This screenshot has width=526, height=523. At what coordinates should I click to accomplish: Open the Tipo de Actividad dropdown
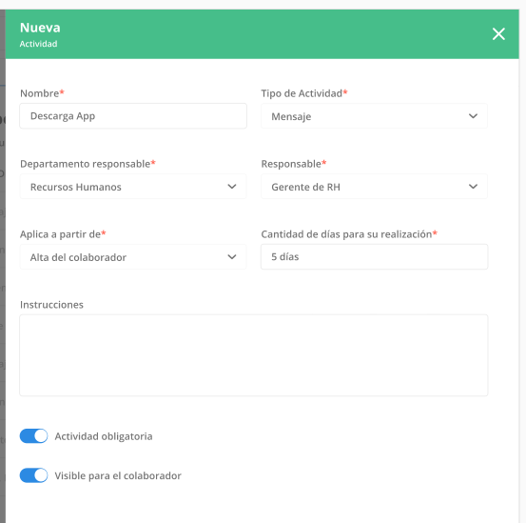pos(374,116)
